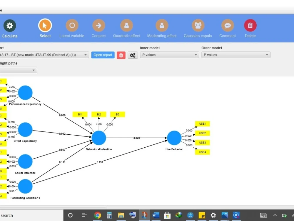Image resolution: width=294 pixels, height=221 pixels.
Task: Open Sticky Notes from taskbar
Action: tap(202, 215)
